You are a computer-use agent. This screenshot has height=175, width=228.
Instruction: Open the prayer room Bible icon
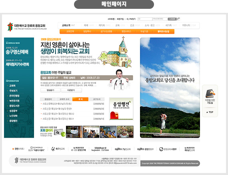[210, 94]
